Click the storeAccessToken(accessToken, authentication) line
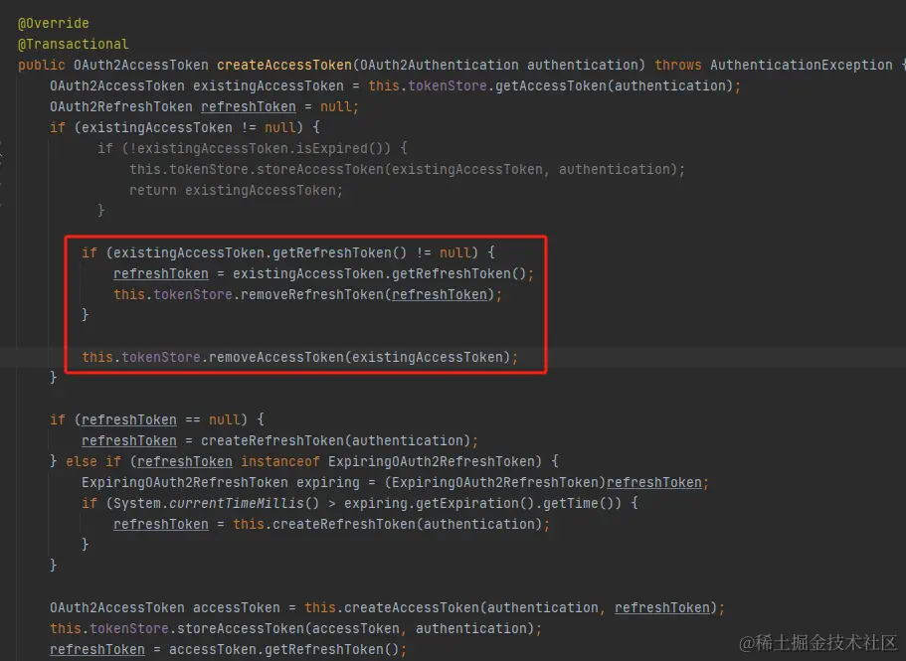The height and width of the screenshot is (661, 906). pos(295,628)
